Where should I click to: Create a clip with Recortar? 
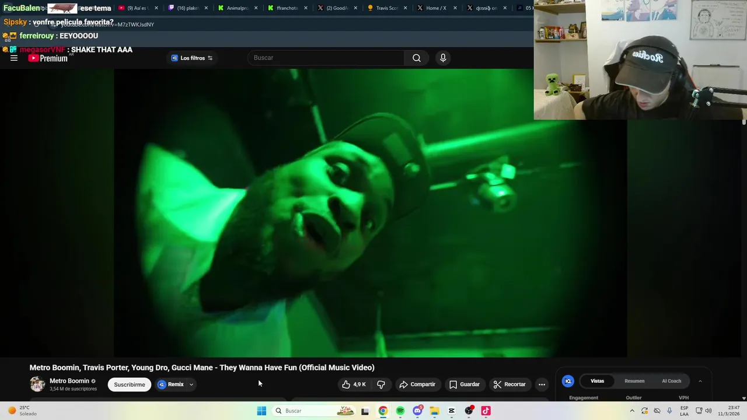tap(509, 384)
